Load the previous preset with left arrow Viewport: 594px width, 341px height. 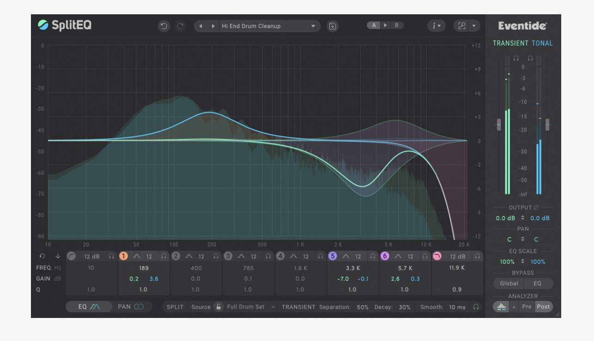point(200,26)
